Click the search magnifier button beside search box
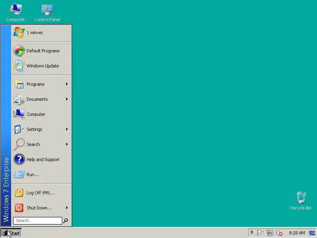This screenshot has height=238, width=317. tap(66, 221)
